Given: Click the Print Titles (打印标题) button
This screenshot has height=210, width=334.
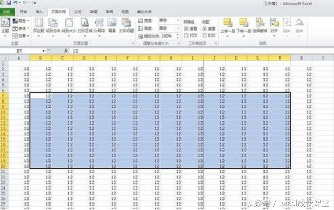Looking at the screenshot, I should tap(126, 26).
